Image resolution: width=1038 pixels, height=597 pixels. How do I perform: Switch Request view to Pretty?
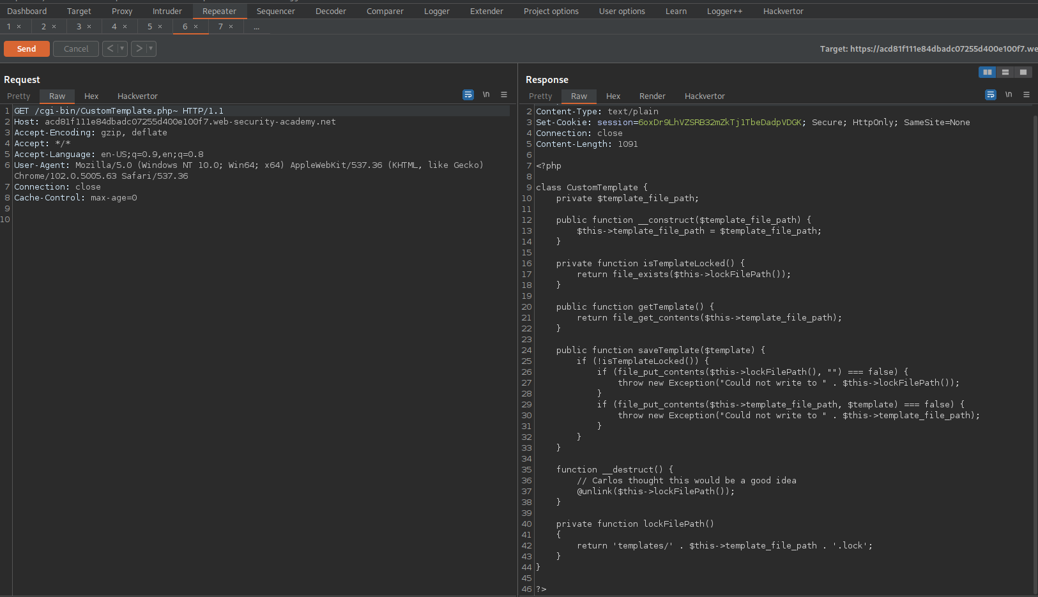click(x=19, y=96)
